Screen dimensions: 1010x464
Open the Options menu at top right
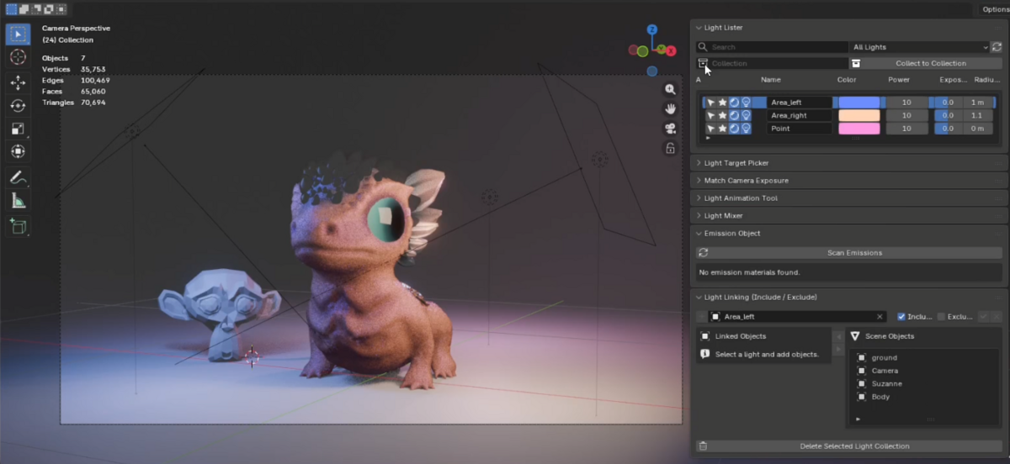[x=995, y=9]
